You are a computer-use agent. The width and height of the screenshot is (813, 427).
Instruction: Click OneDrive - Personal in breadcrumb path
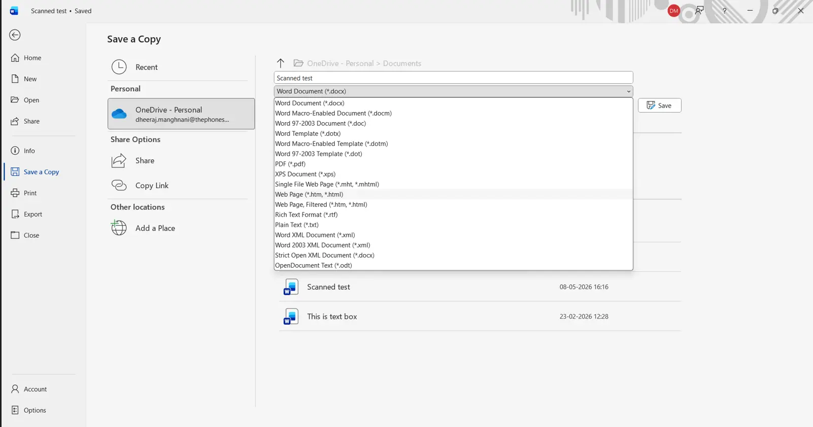pos(340,63)
